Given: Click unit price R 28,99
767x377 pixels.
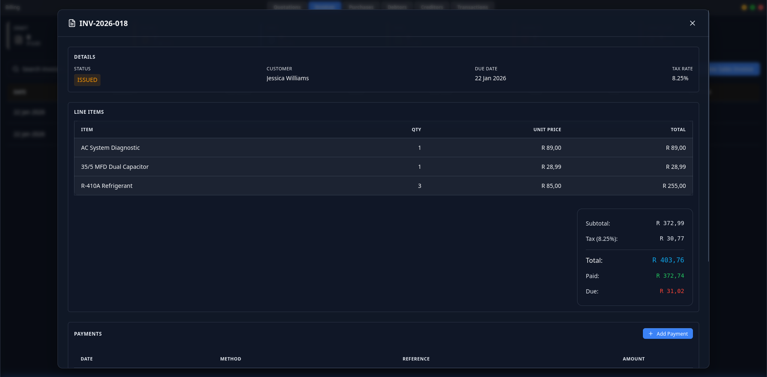Looking at the screenshot, I should [x=551, y=167].
